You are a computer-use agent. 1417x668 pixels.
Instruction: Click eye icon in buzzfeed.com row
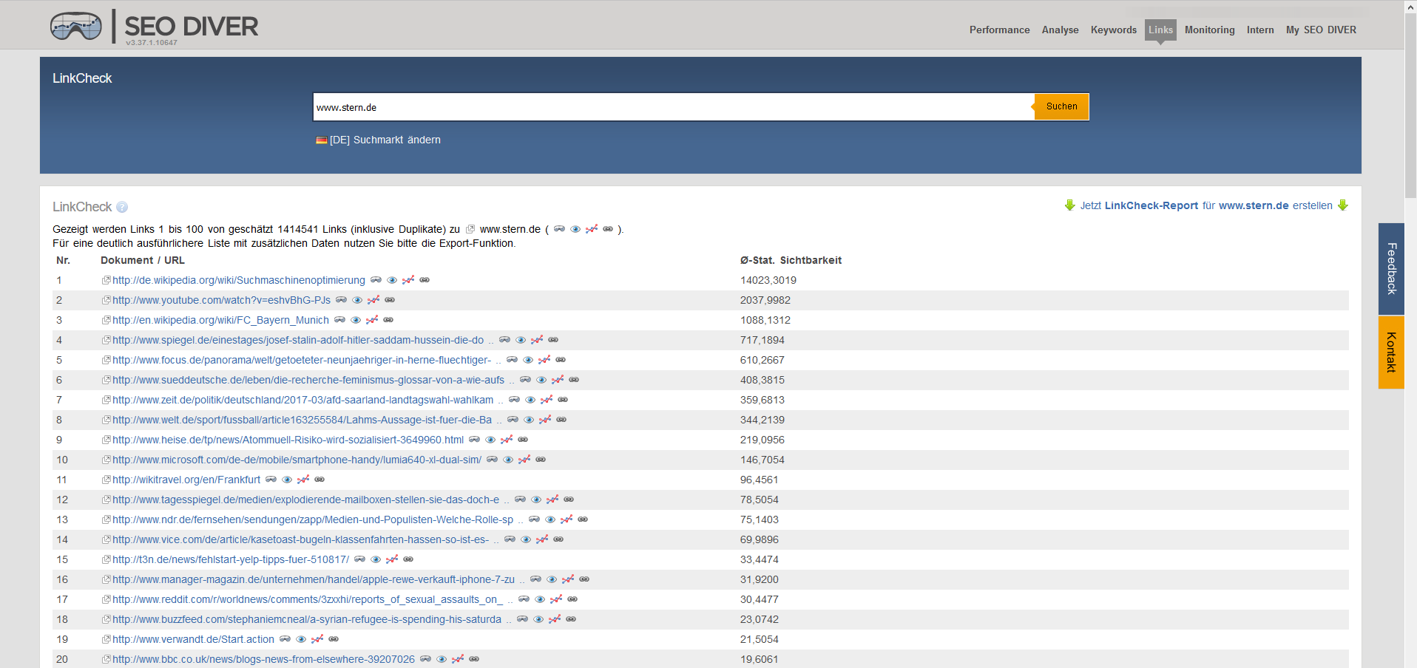point(538,619)
